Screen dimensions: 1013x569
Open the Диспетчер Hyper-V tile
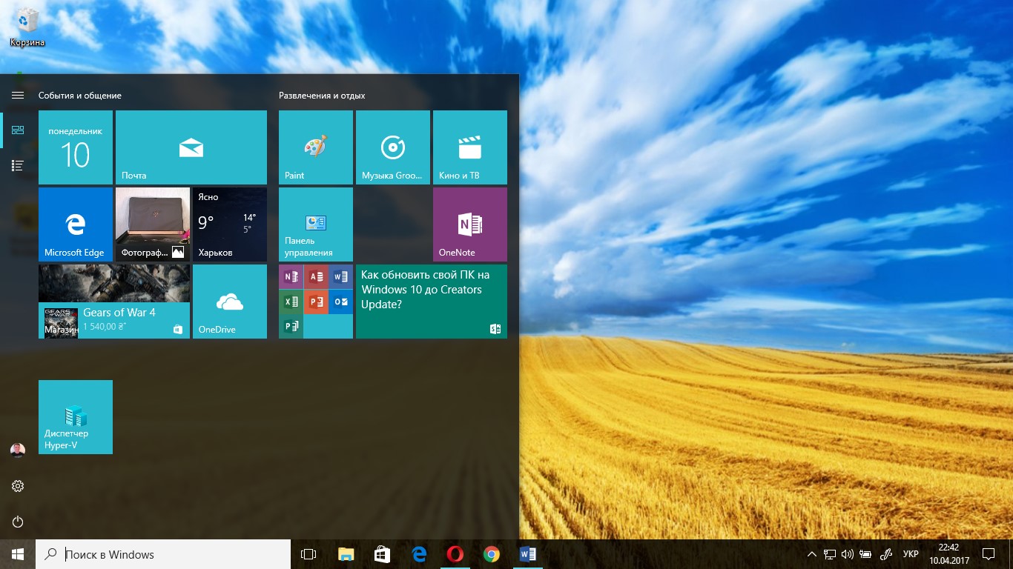click(76, 417)
